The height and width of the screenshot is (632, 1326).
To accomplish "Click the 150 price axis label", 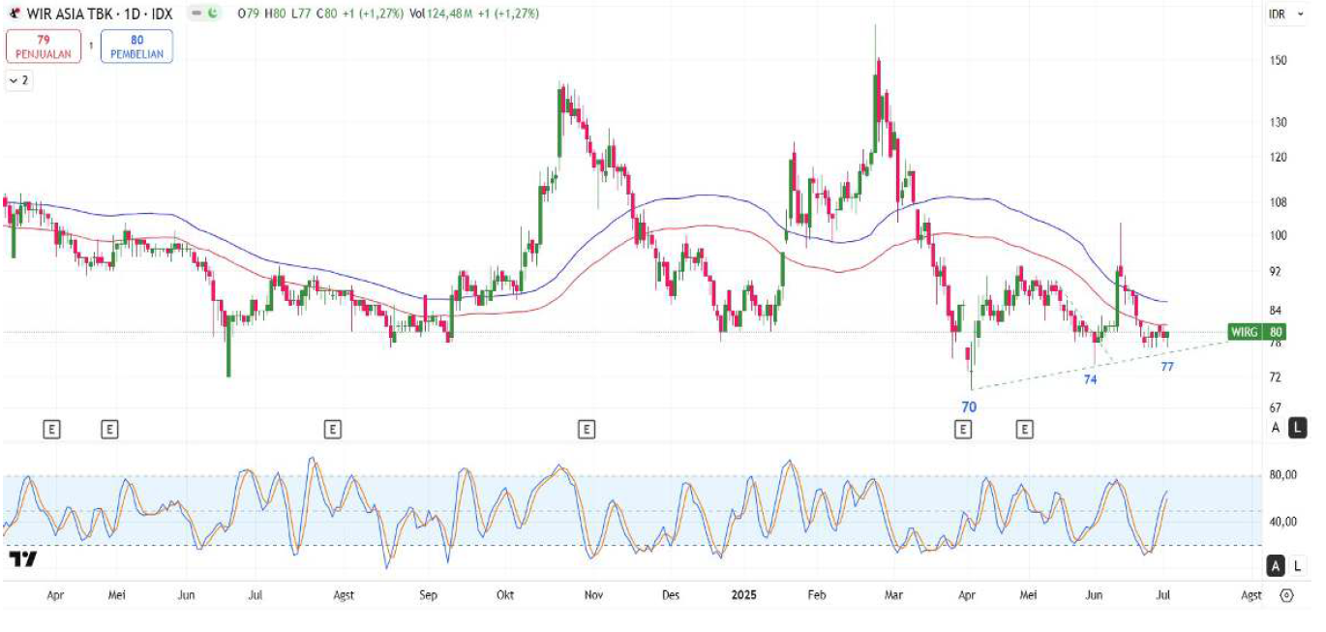I will (1277, 60).
